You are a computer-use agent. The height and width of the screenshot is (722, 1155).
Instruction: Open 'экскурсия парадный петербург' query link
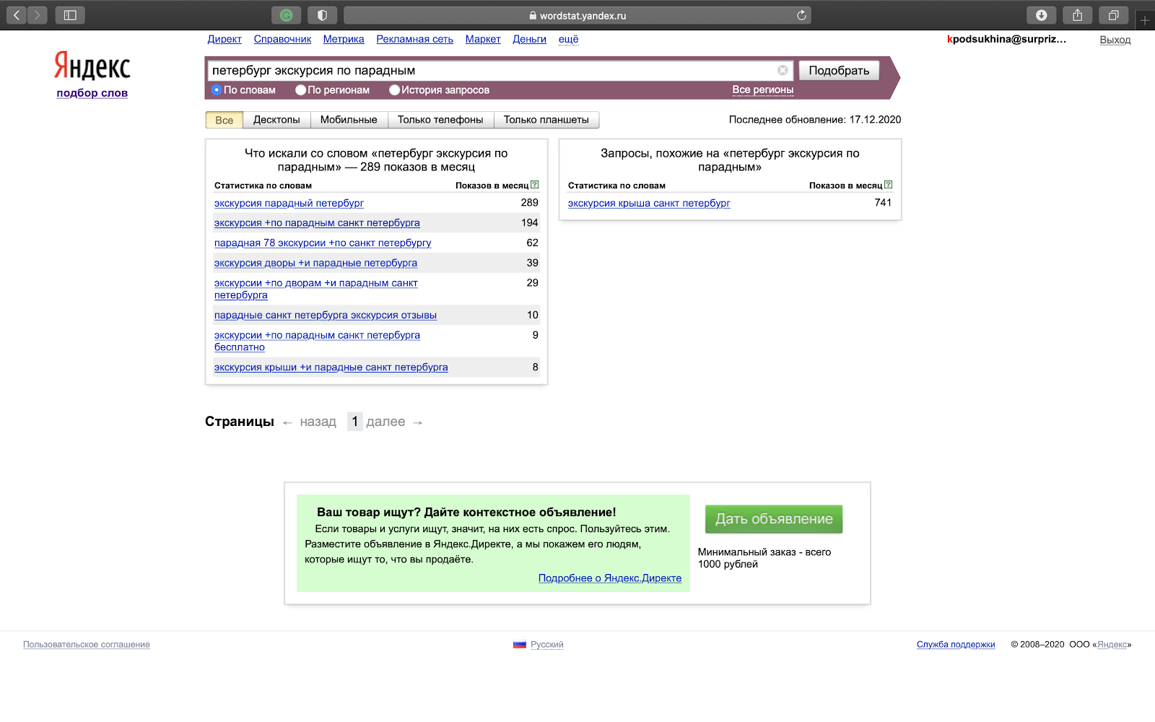click(289, 203)
